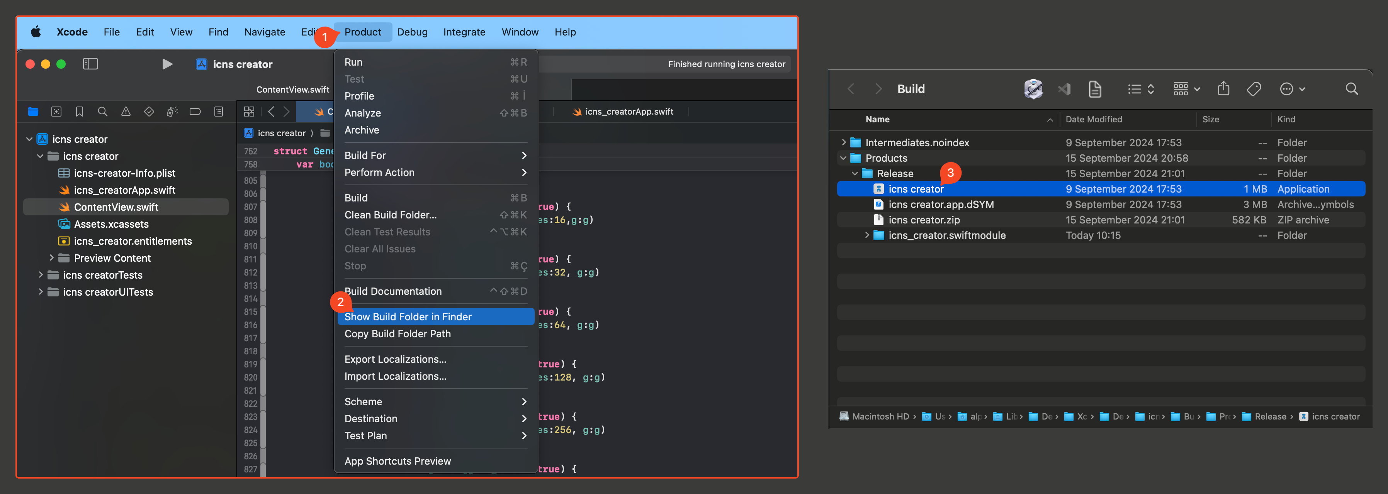Select the icns creator.zip file

pos(924,220)
